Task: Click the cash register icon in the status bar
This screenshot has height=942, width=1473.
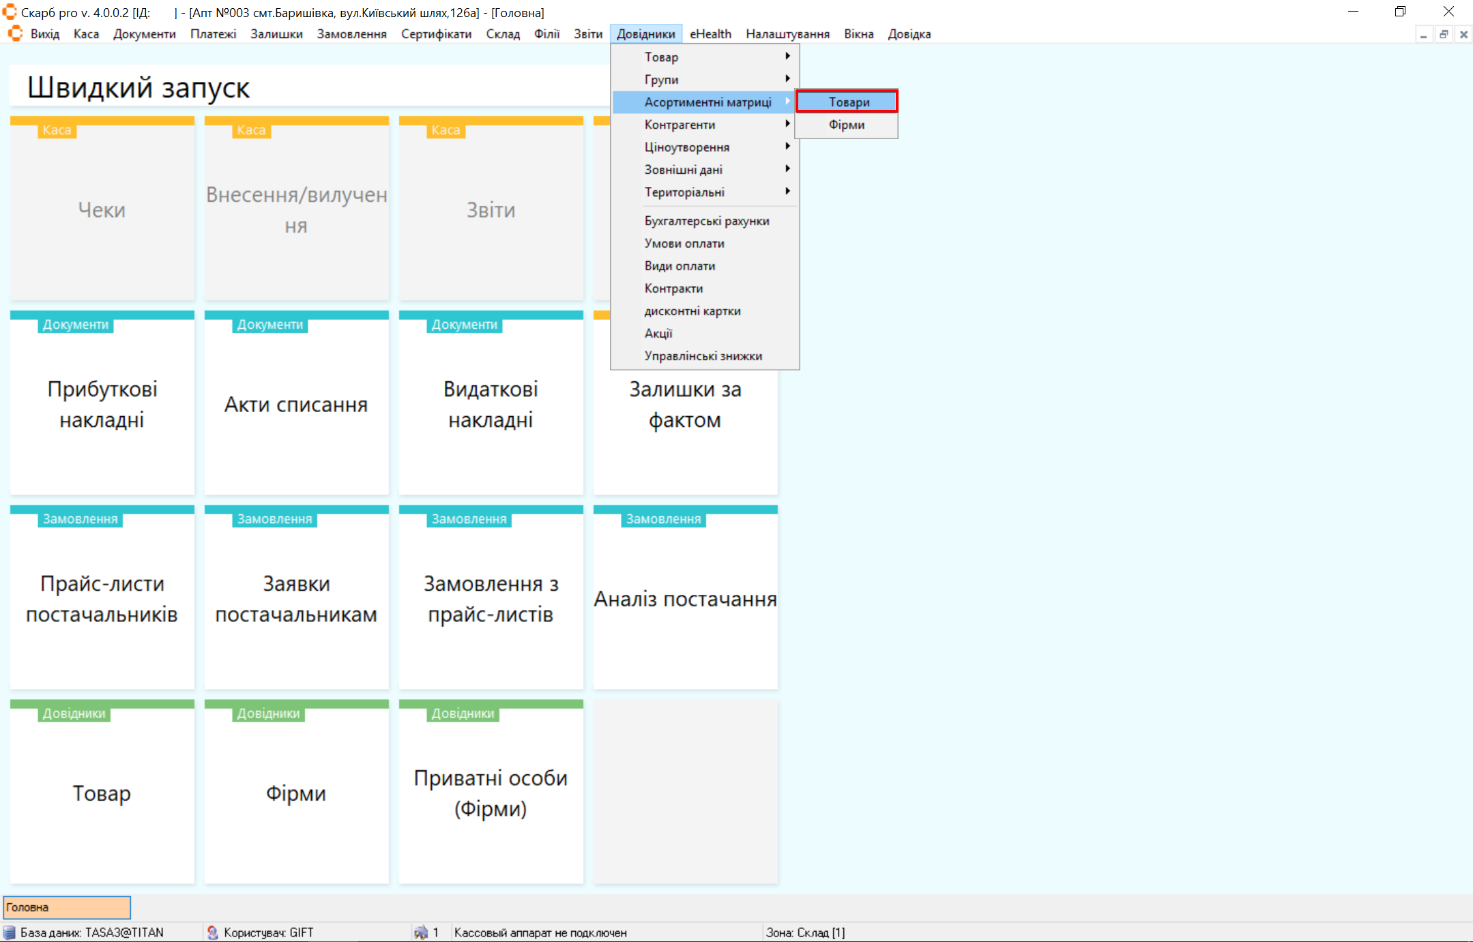Action: (x=421, y=932)
